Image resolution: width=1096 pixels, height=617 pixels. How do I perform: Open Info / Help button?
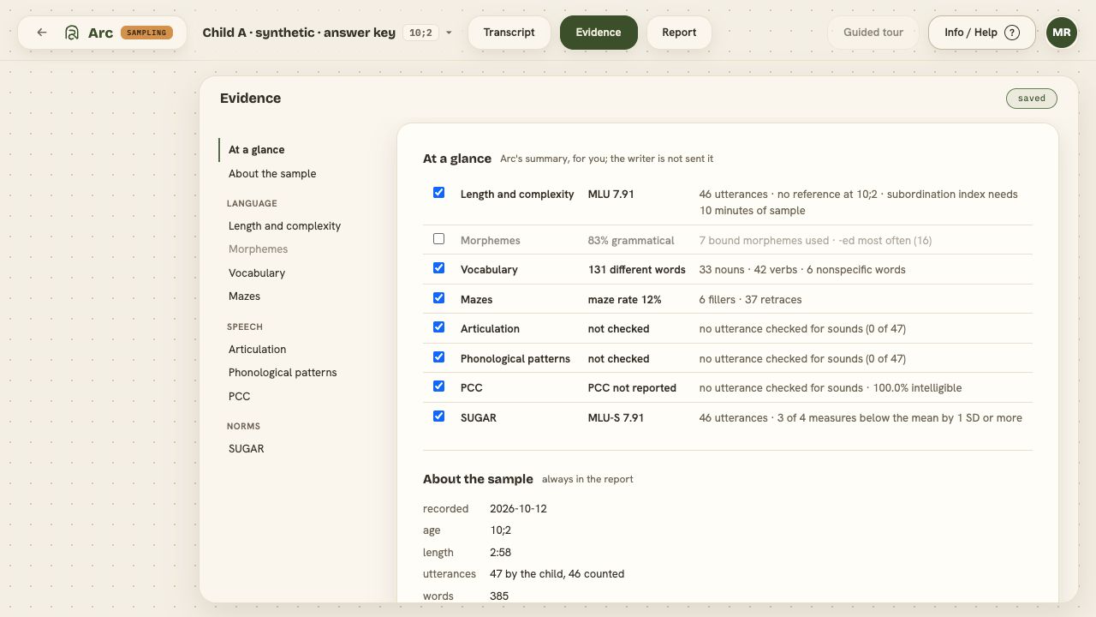point(982,33)
